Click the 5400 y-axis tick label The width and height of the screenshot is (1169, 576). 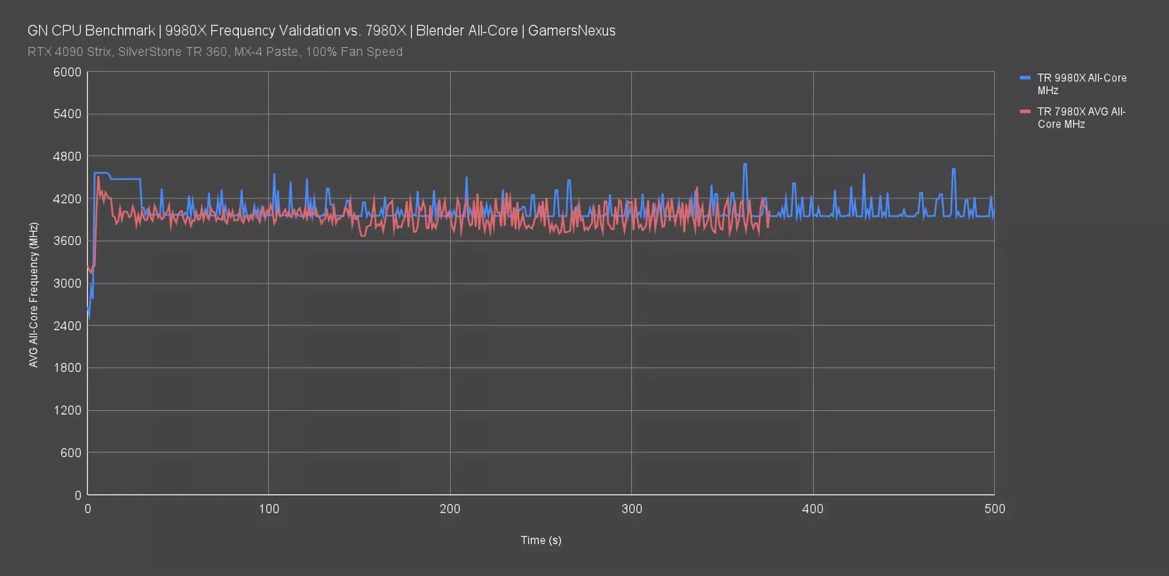point(67,115)
